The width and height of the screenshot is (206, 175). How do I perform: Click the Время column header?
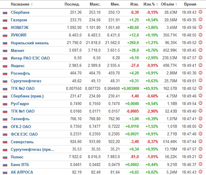(190, 4)
